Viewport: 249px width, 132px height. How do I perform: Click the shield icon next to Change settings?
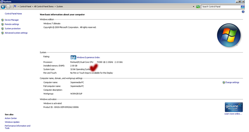click(x=224, y=82)
